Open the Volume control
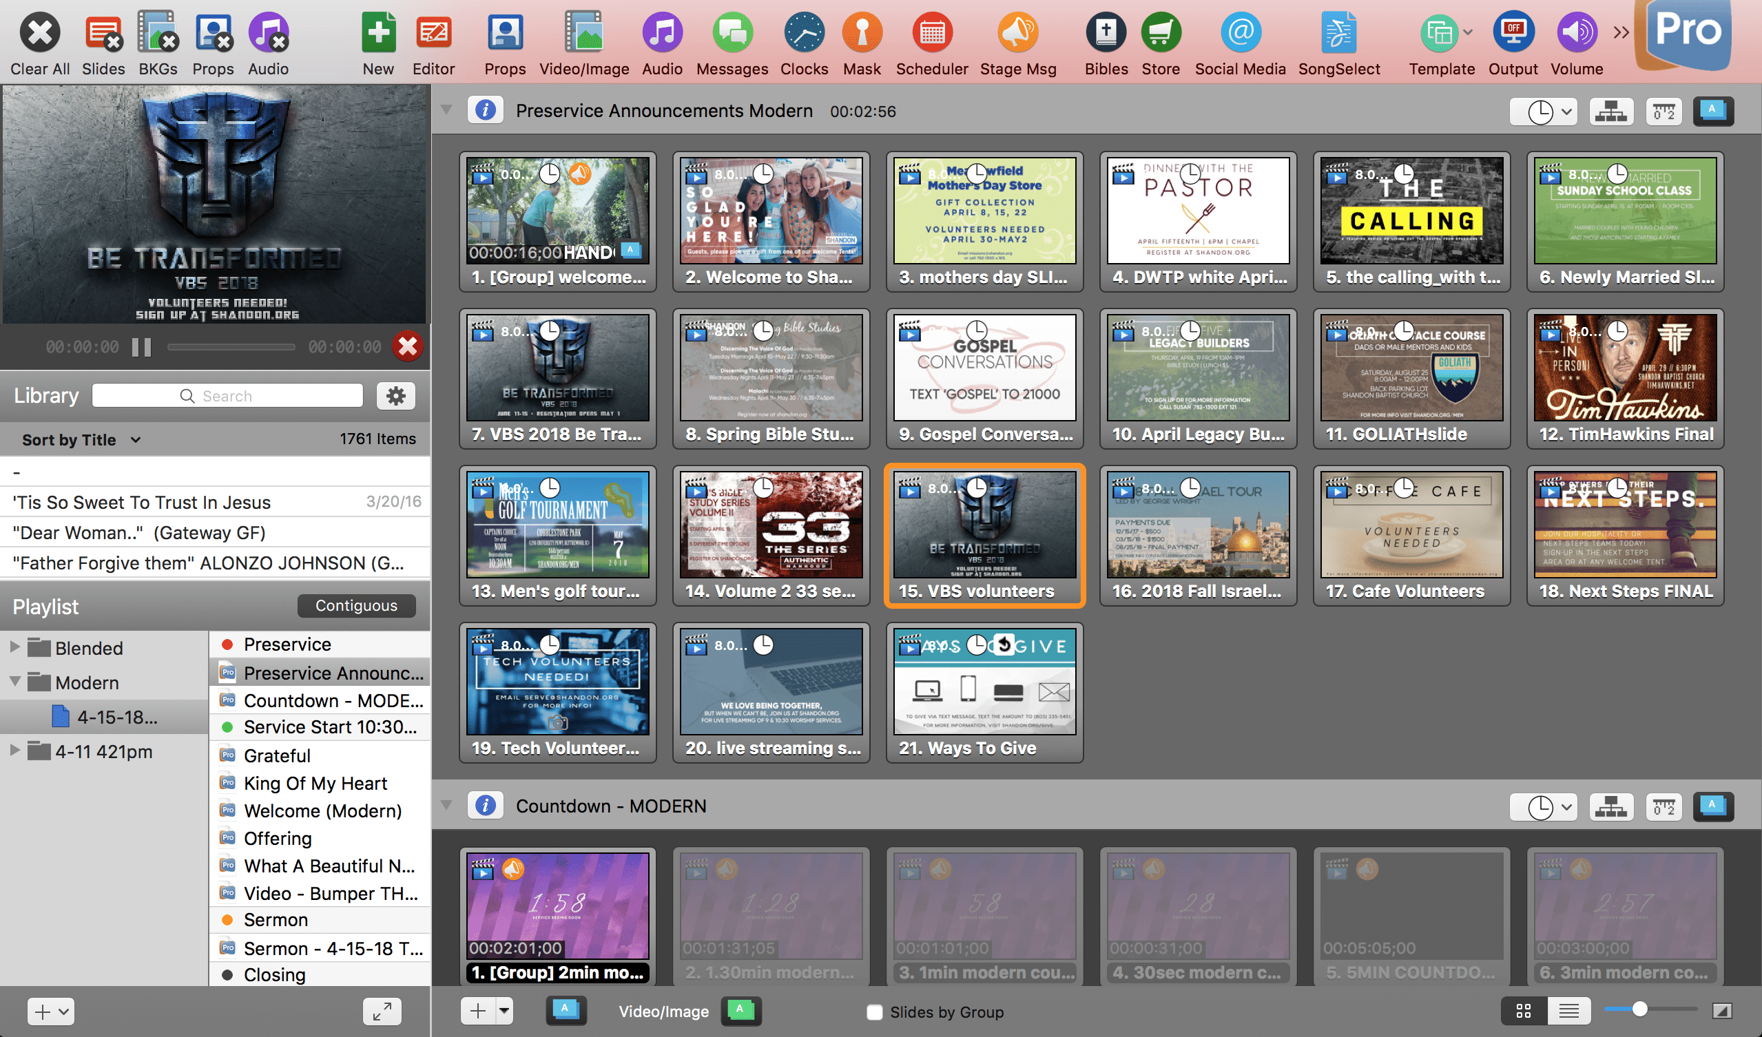Screen dimensions: 1762x1037 (1577, 33)
